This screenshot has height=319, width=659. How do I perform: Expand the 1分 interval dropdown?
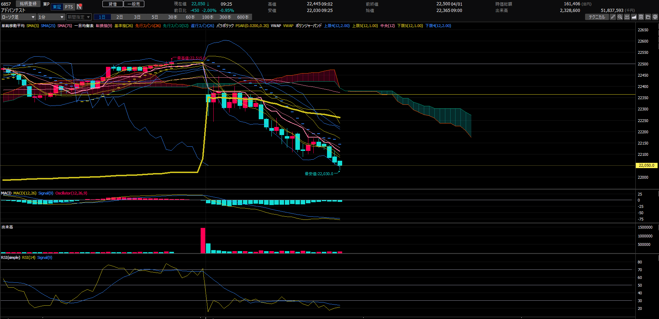click(51, 17)
